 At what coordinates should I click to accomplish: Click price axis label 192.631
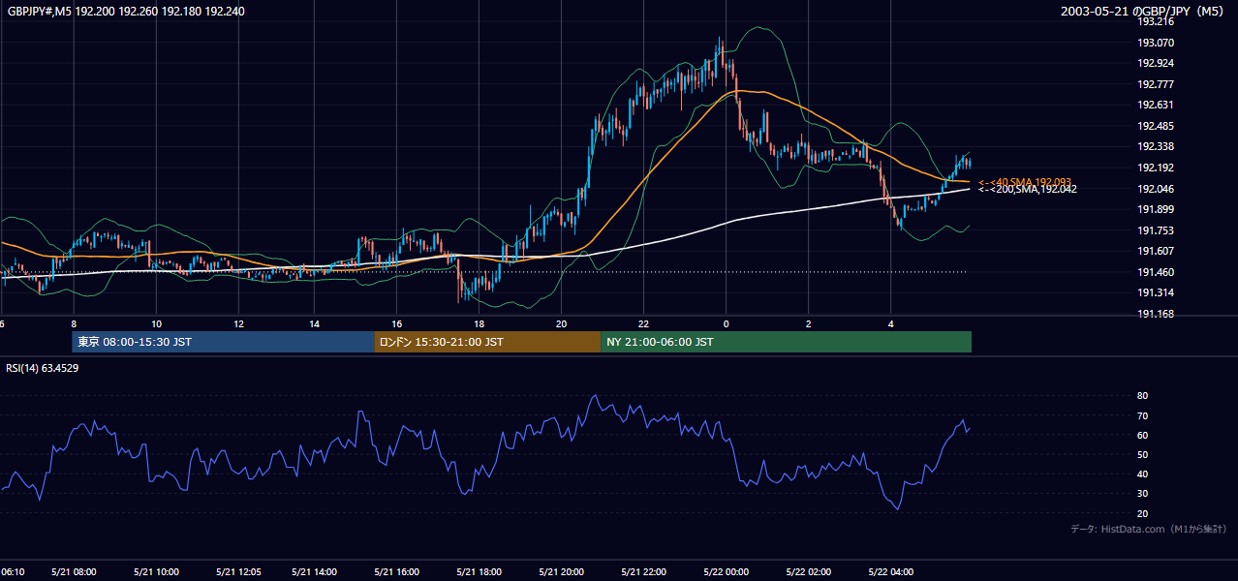pyautogui.click(x=1156, y=105)
